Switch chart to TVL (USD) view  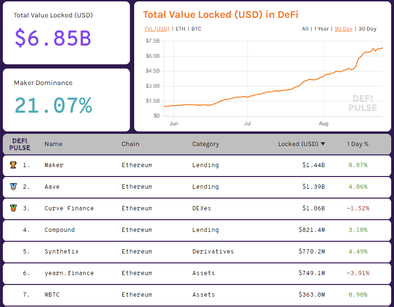(157, 29)
